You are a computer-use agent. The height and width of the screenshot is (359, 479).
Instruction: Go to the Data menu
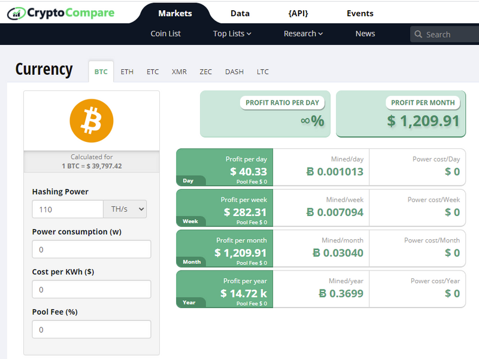(240, 13)
